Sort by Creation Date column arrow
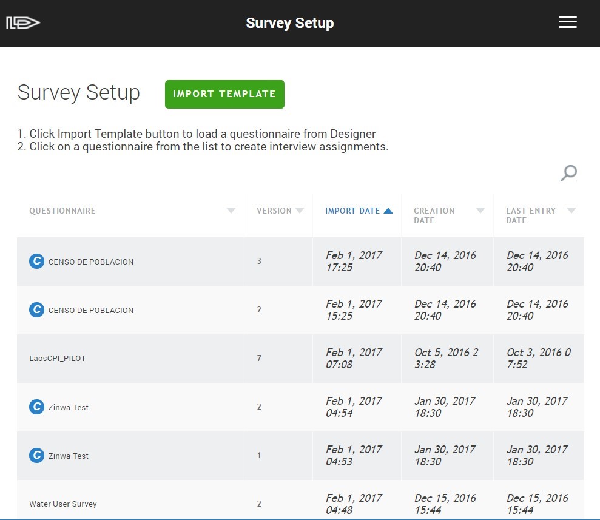Screen dimensions: 600x520 pyautogui.click(x=480, y=211)
